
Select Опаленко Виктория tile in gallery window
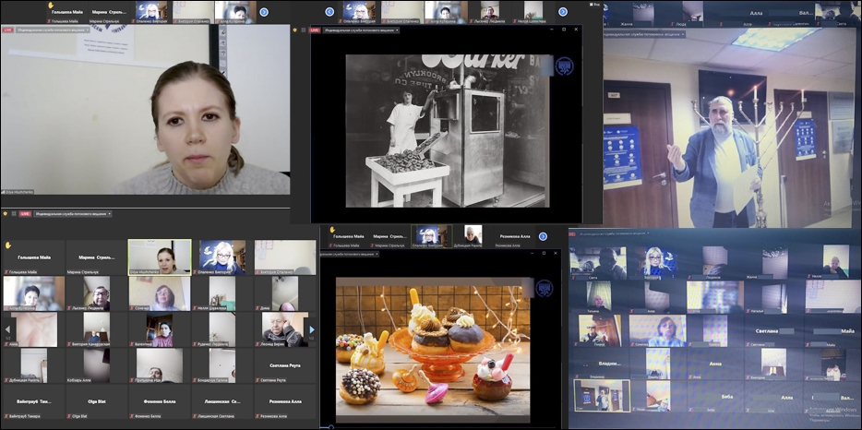(x=222, y=257)
